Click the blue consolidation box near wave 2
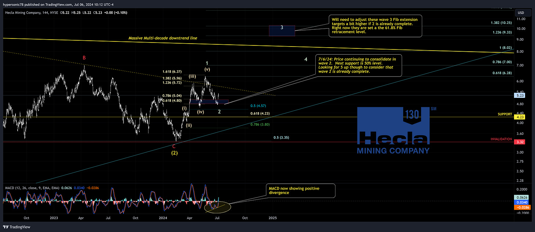This screenshot has width=535, height=232. (x=209, y=102)
